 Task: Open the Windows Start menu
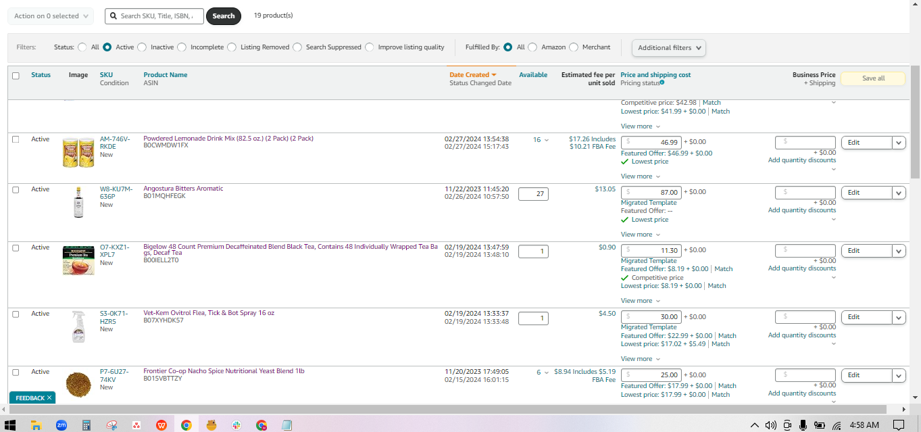click(x=11, y=425)
